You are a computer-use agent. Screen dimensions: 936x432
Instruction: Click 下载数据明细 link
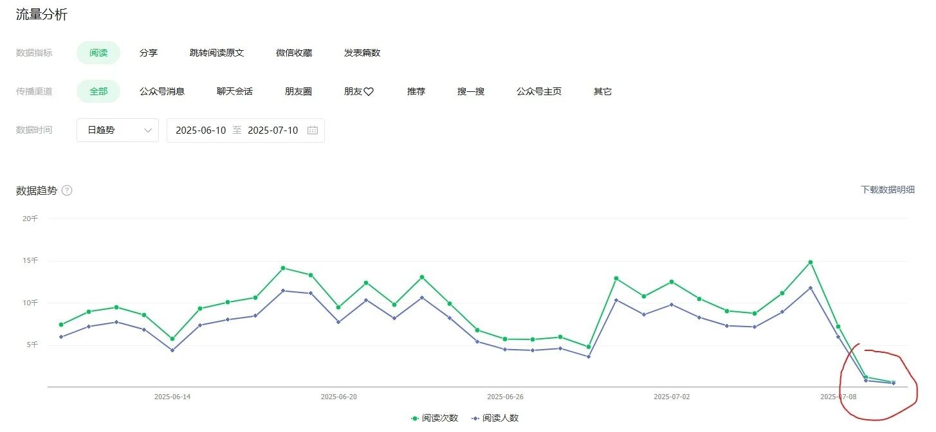(888, 190)
